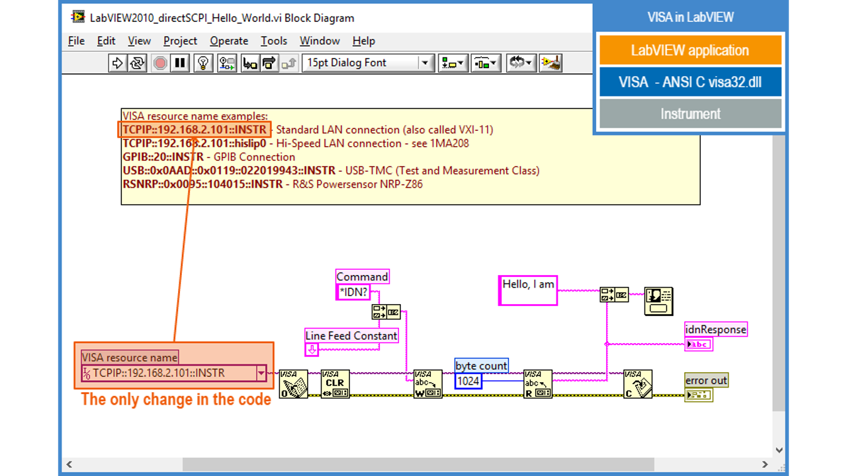Click the Run arrow button
This screenshot has height=476, width=847.
click(117, 63)
